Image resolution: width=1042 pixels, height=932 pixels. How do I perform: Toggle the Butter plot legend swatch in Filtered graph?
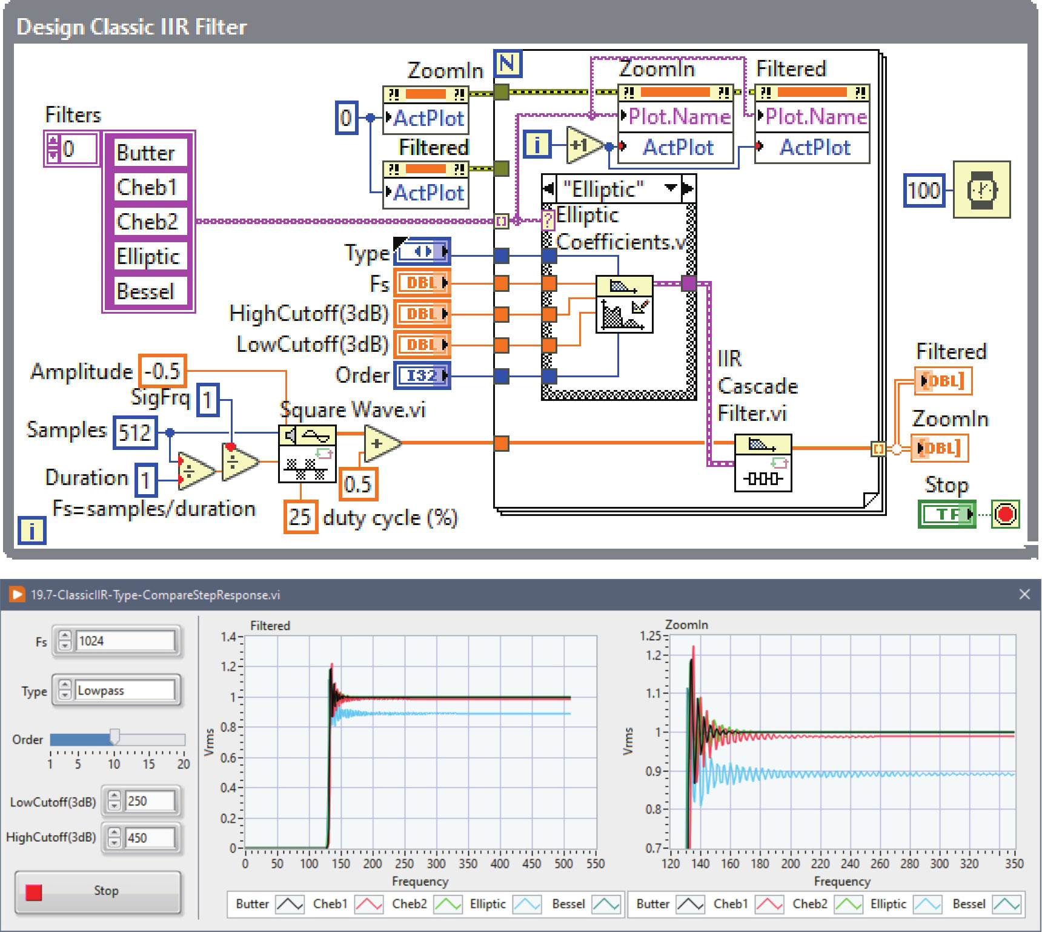point(290,904)
